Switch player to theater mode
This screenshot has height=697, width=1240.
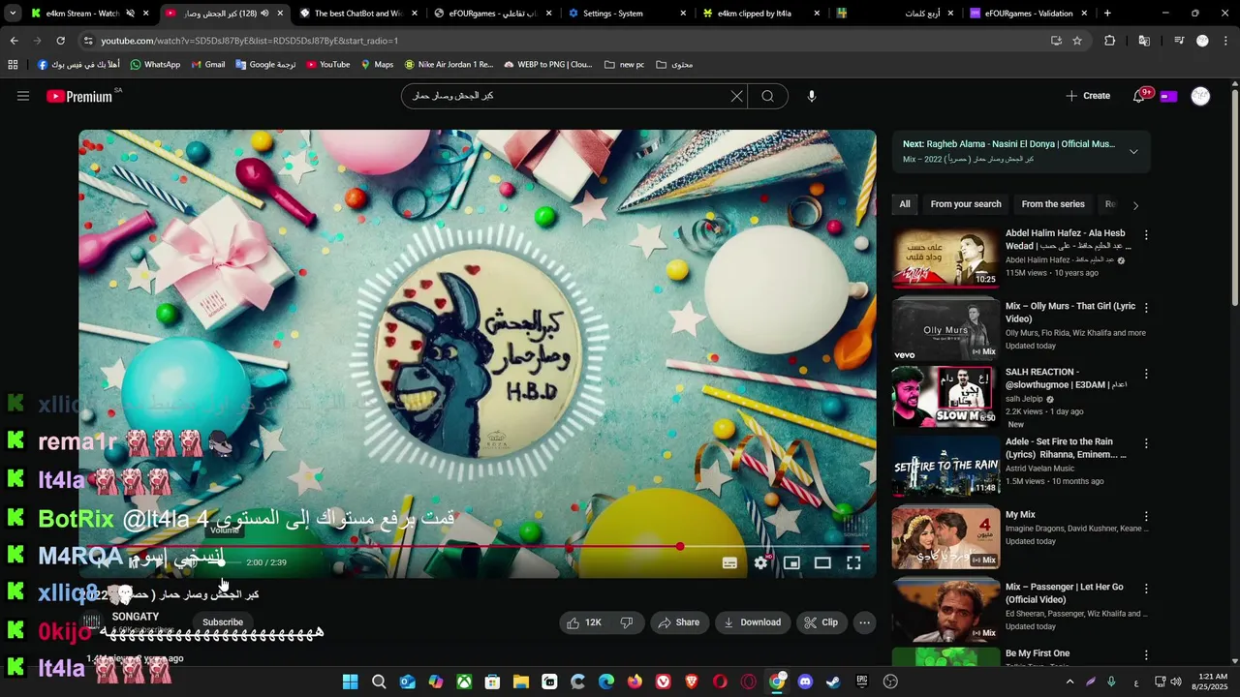[x=822, y=562]
